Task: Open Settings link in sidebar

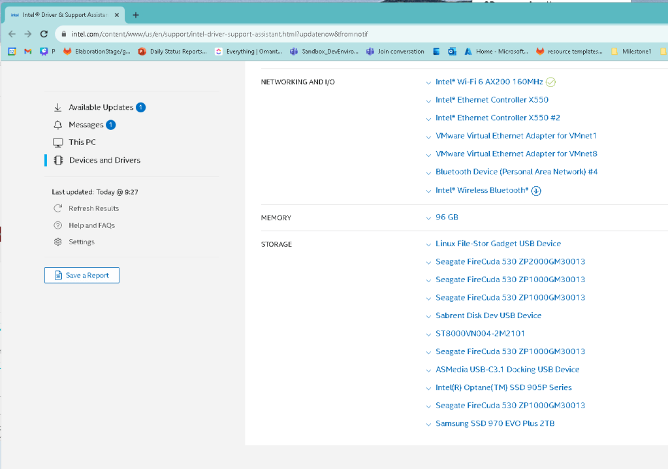Action: [x=82, y=242]
